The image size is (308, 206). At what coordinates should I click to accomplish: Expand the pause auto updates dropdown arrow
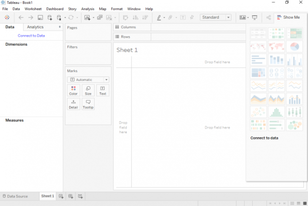click(65, 18)
